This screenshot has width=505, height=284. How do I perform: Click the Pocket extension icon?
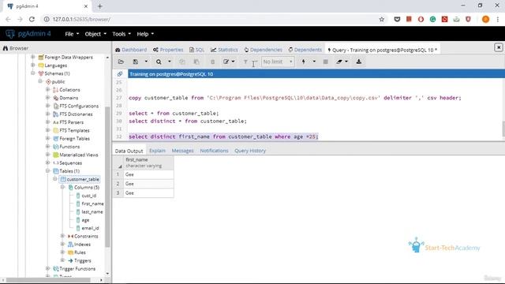397,19
